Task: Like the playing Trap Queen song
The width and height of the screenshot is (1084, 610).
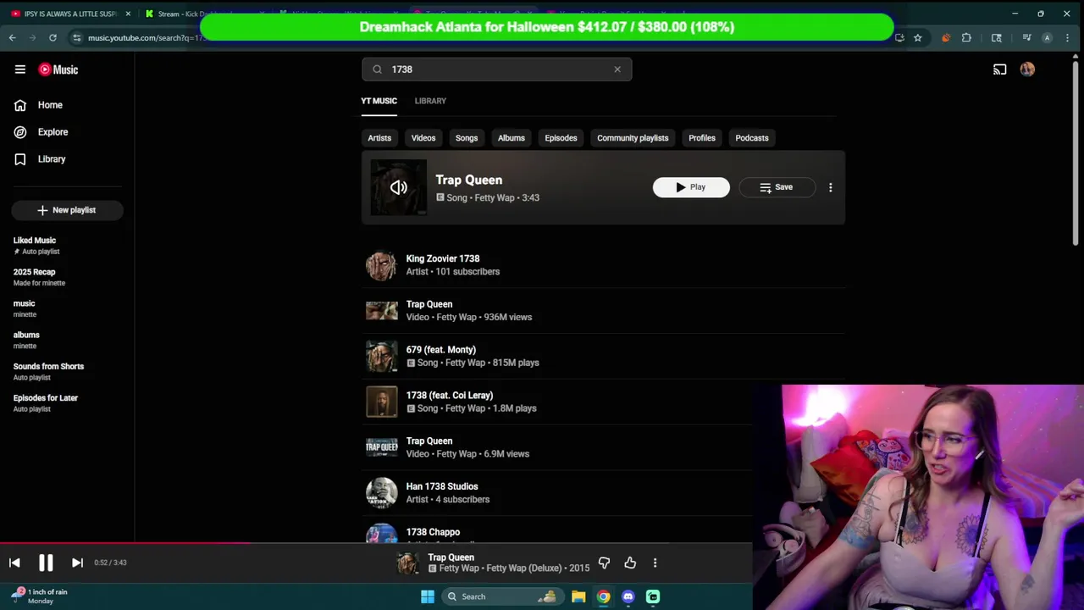Action: point(630,563)
